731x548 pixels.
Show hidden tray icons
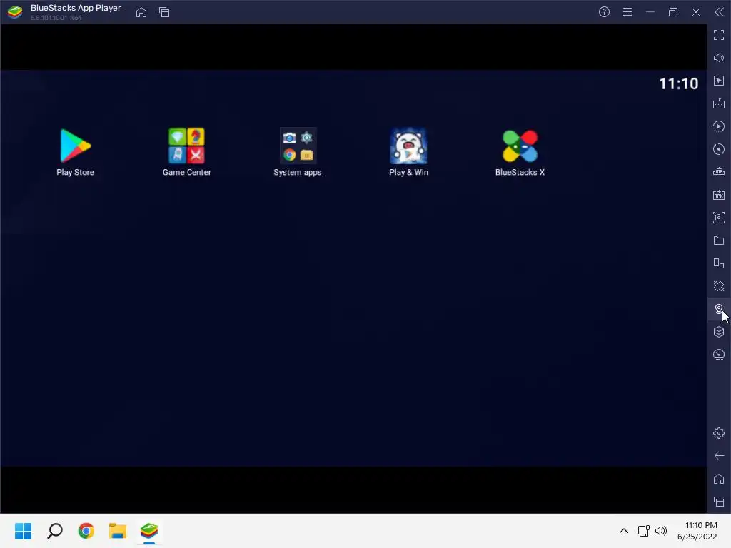(624, 531)
